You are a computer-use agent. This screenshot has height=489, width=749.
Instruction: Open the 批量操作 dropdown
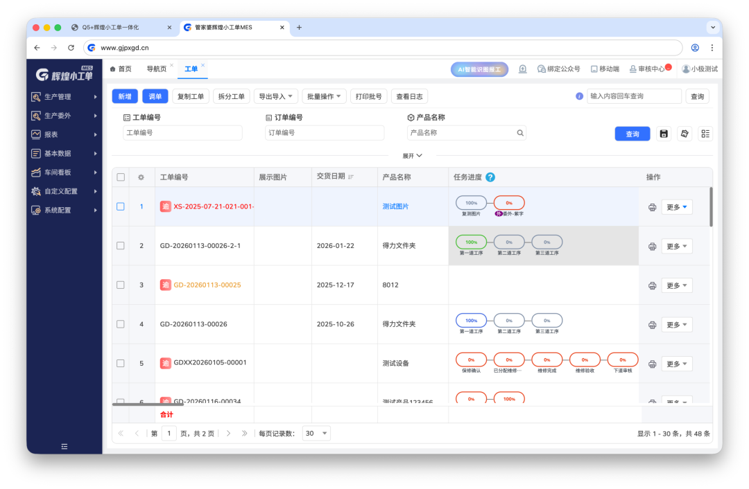(324, 96)
